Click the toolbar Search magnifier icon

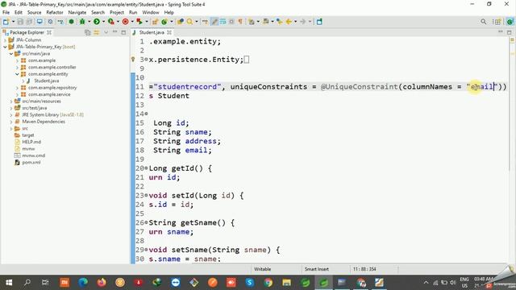coord(189,22)
